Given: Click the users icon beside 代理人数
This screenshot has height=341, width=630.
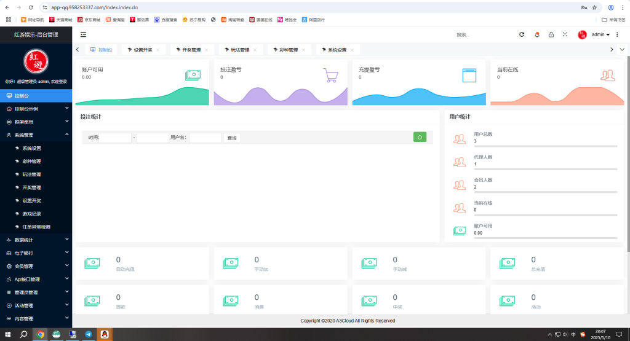Looking at the screenshot, I should click(460, 162).
